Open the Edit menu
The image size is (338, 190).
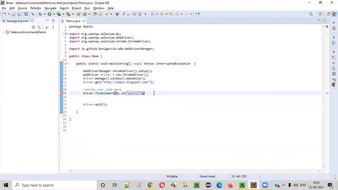tap(12, 8)
